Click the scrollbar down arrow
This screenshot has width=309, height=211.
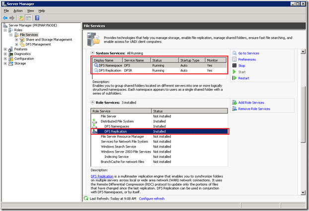pyautogui.click(x=303, y=193)
